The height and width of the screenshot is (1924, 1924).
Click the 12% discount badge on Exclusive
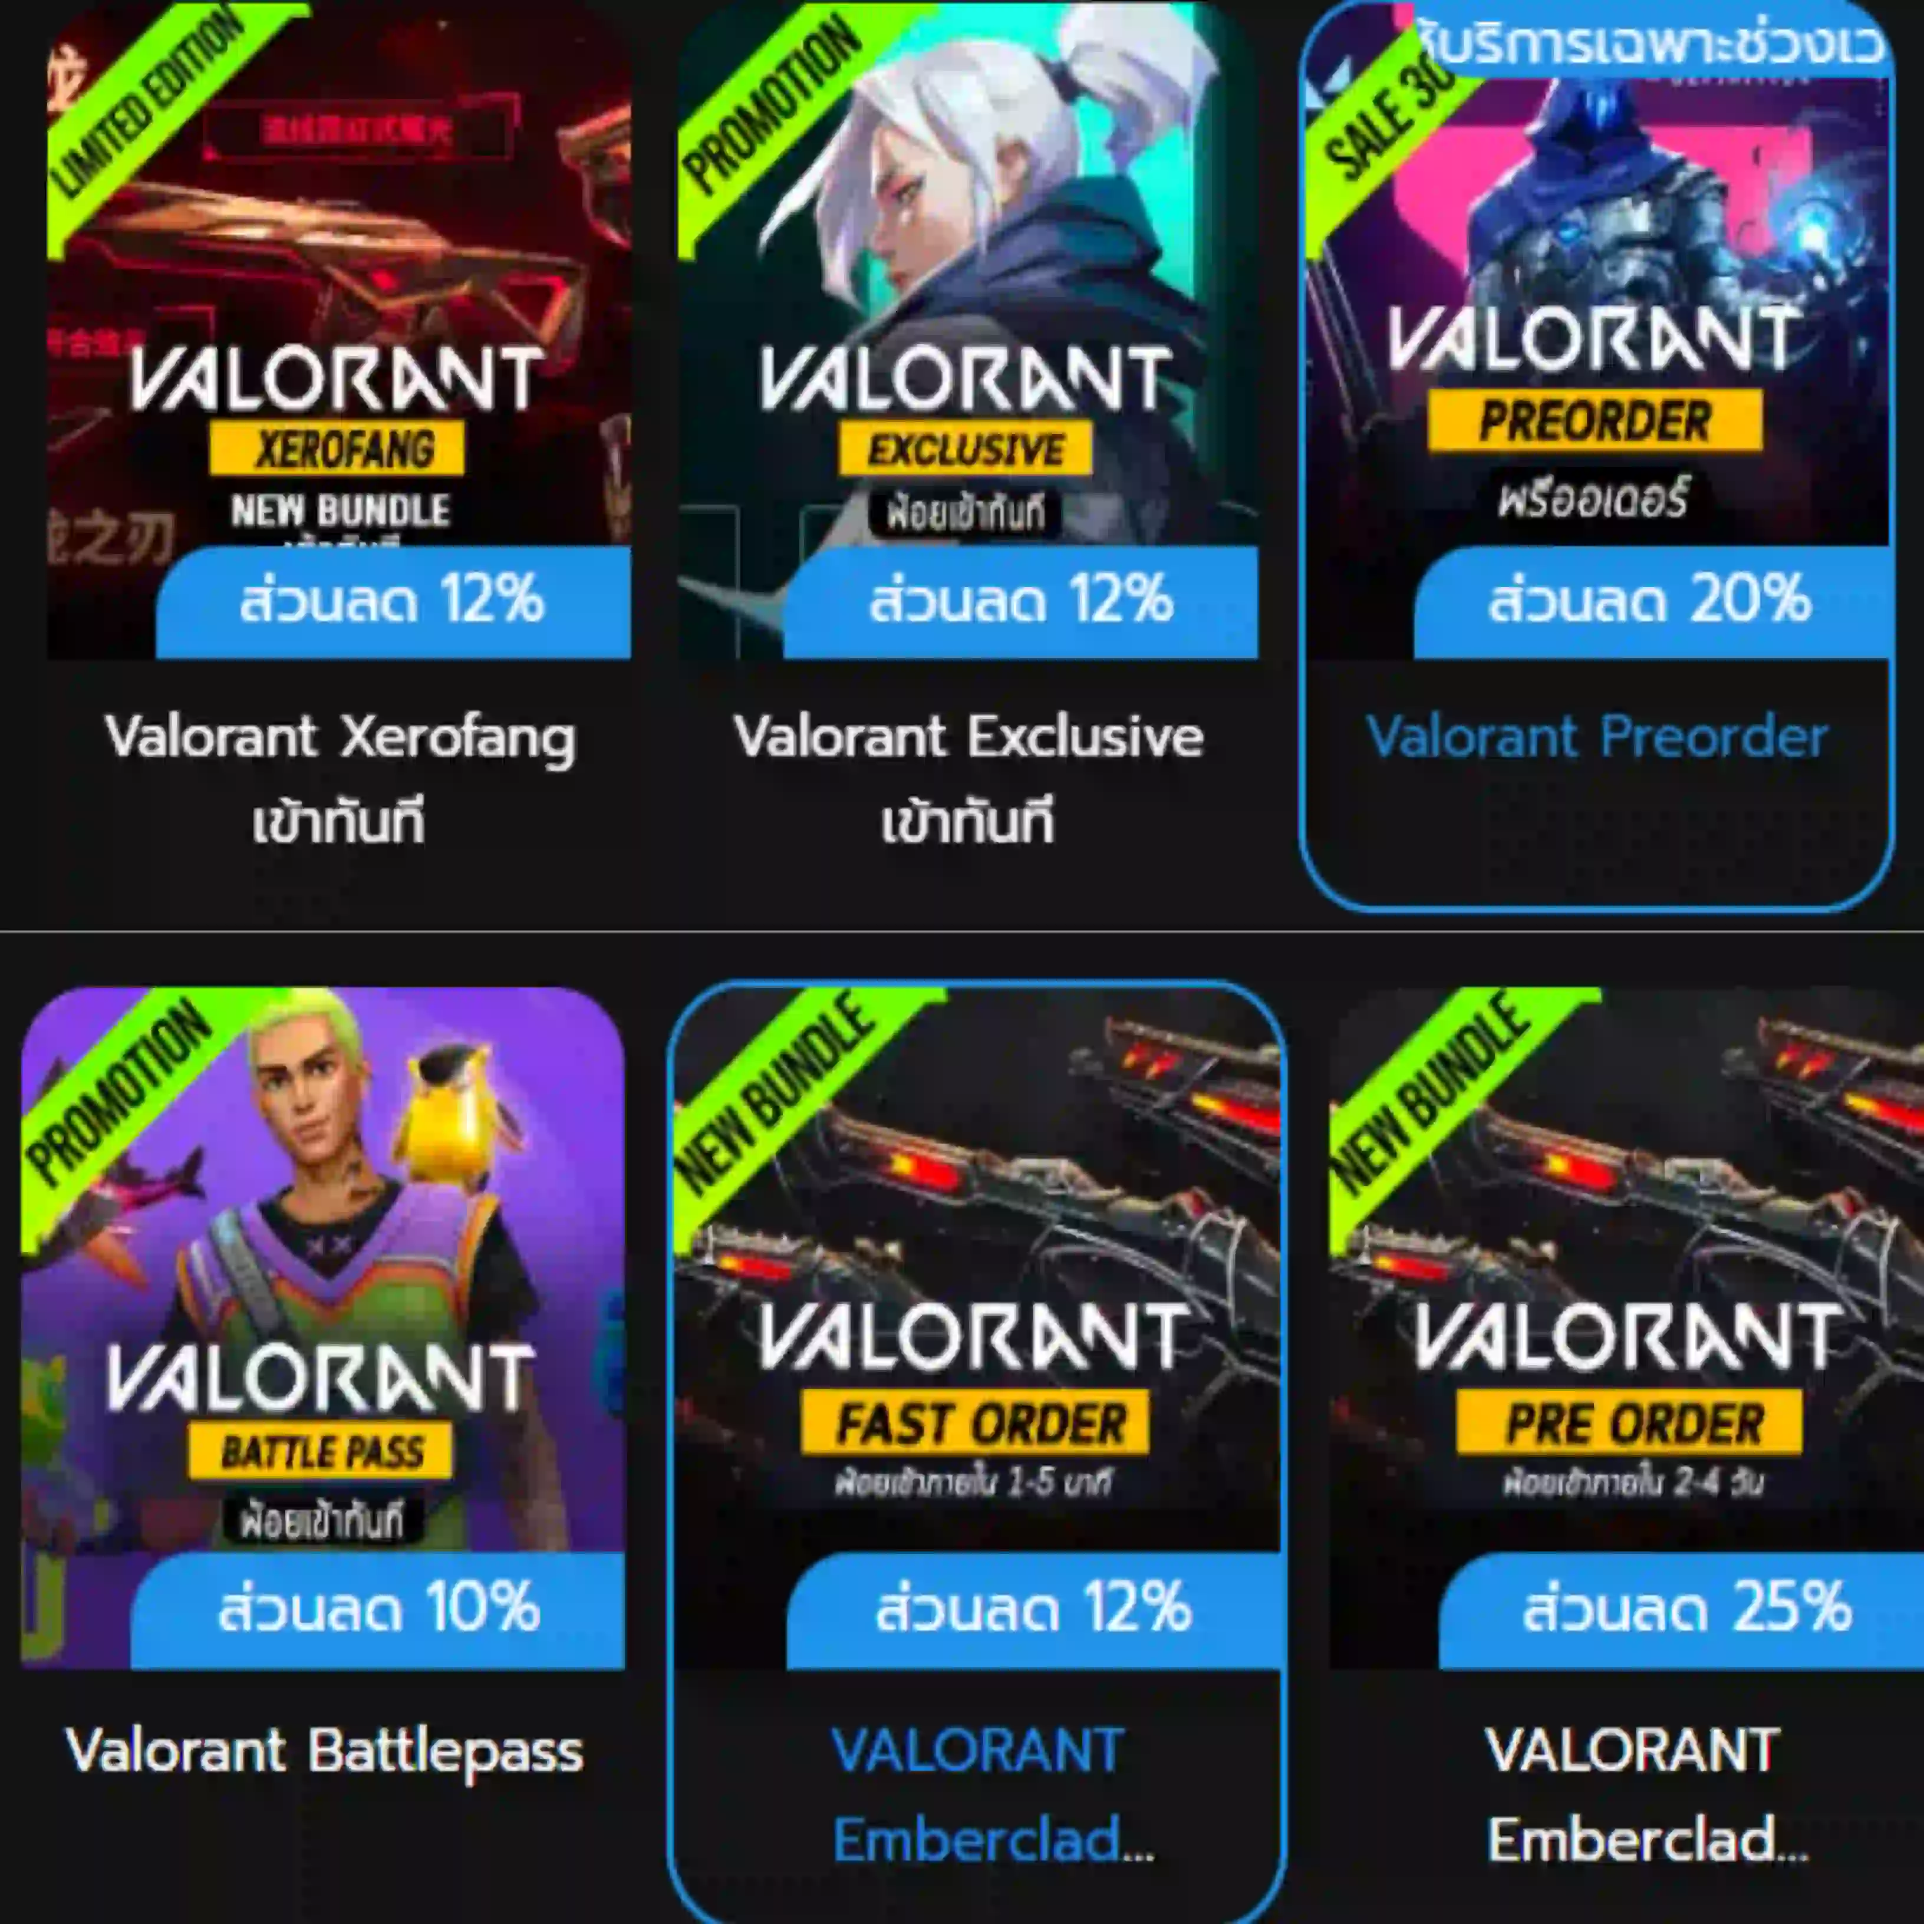pyautogui.click(x=1021, y=601)
